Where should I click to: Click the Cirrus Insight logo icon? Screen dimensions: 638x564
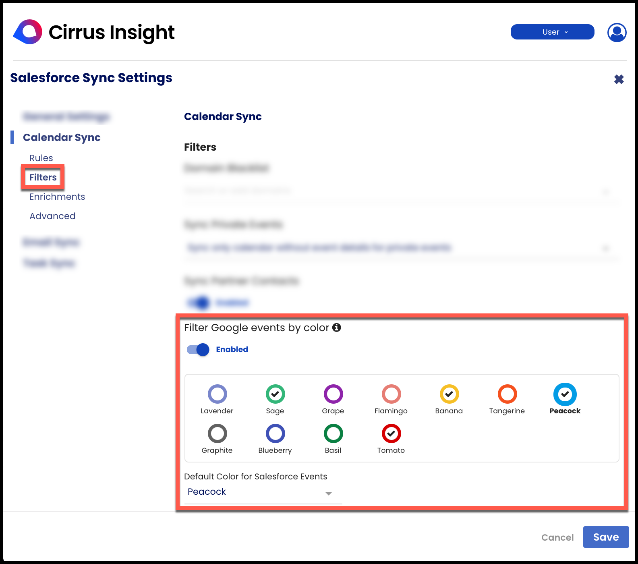tap(28, 32)
